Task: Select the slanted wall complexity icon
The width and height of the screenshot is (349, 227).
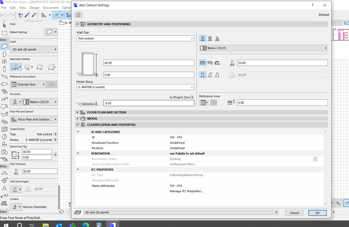Action: pyautogui.click(x=210, y=75)
